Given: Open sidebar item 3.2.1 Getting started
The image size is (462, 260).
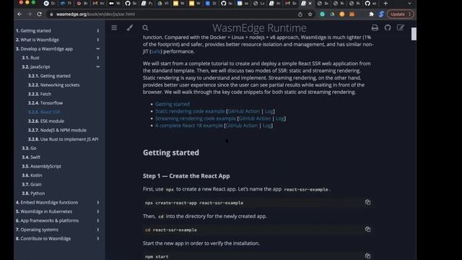Looking at the screenshot, I should click(49, 76).
